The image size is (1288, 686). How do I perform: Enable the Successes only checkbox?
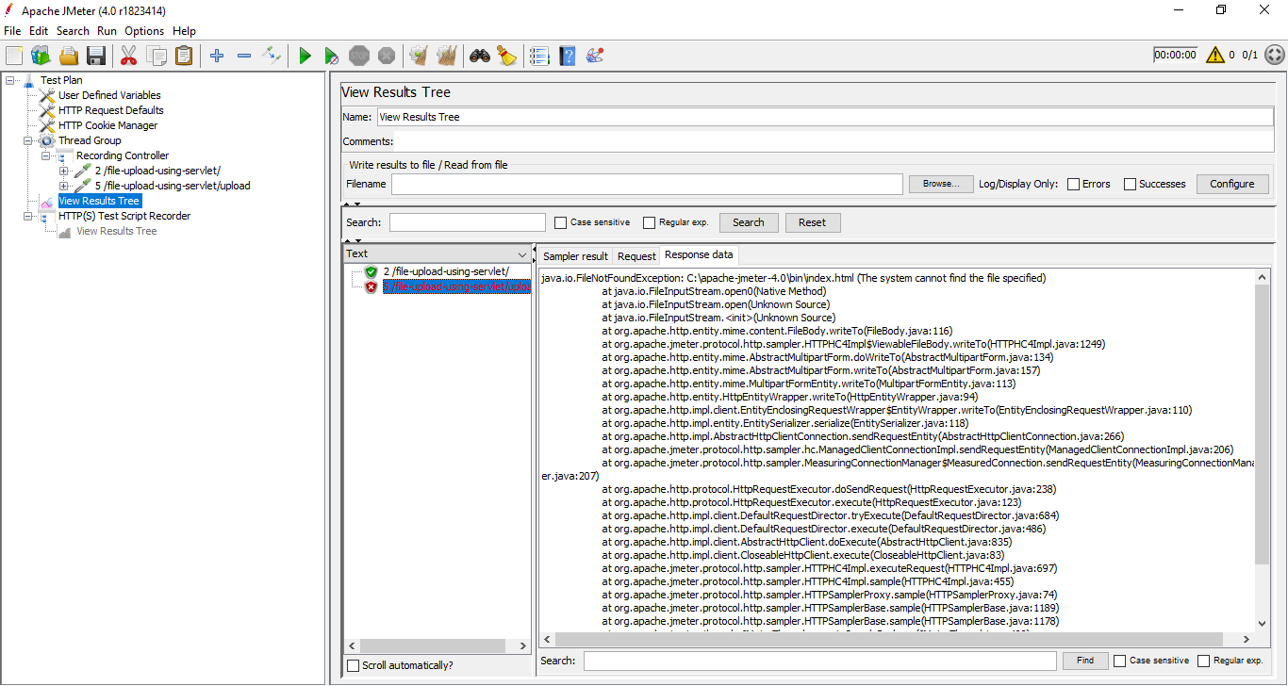tap(1130, 184)
